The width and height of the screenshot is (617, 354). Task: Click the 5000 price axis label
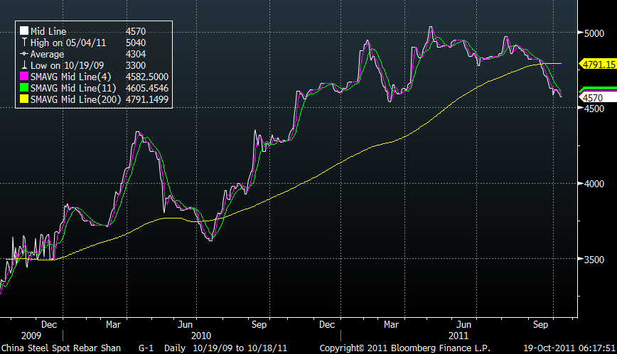coord(596,33)
